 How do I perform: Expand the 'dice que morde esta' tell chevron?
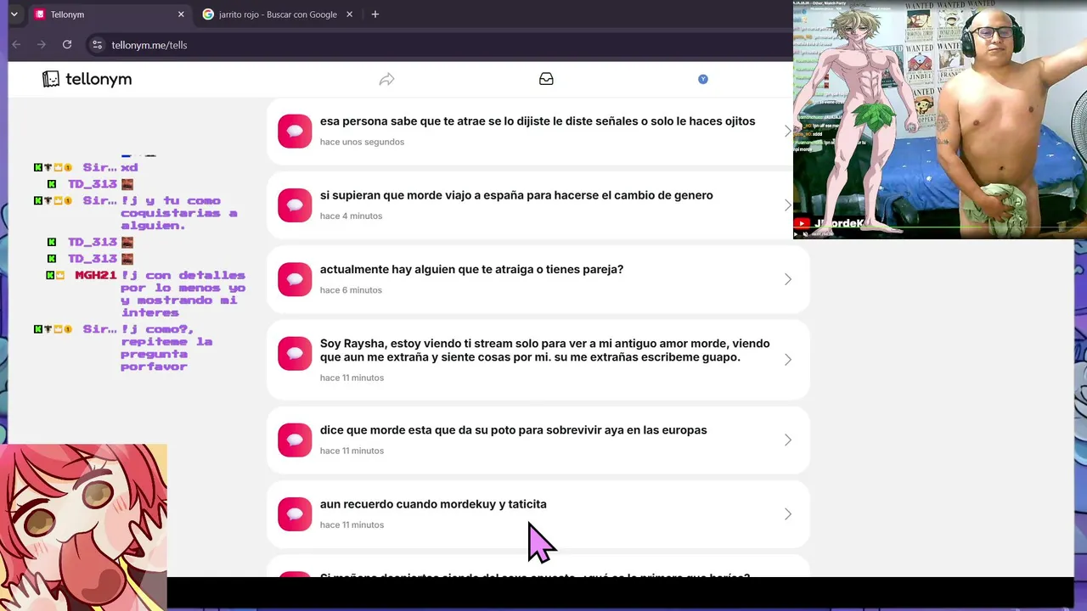tap(788, 440)
